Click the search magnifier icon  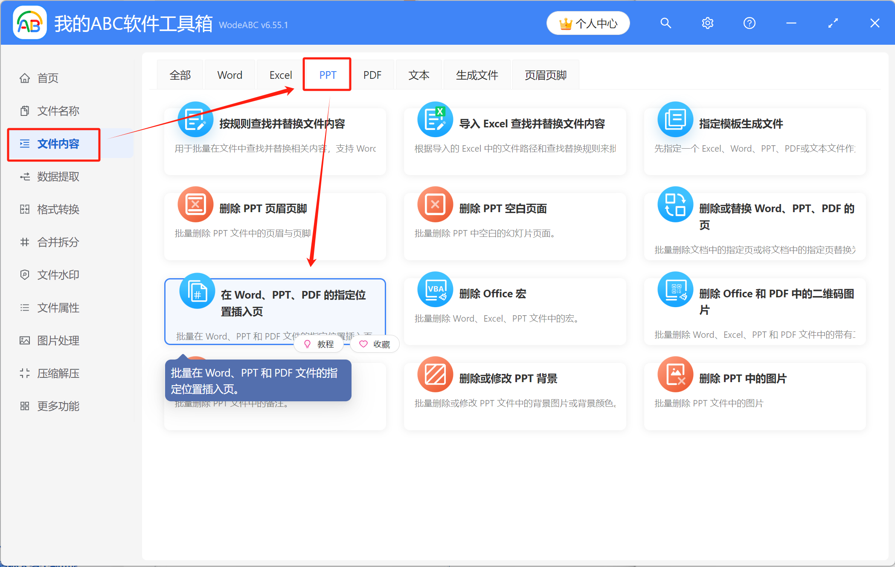665,23
